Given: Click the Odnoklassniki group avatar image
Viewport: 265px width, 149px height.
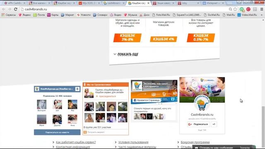Looking at the screenshot, I should coord(89,93).
